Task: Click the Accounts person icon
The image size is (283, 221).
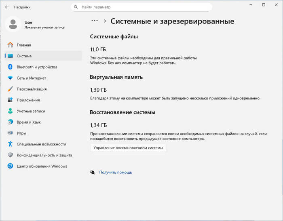Action: [10, 111]
